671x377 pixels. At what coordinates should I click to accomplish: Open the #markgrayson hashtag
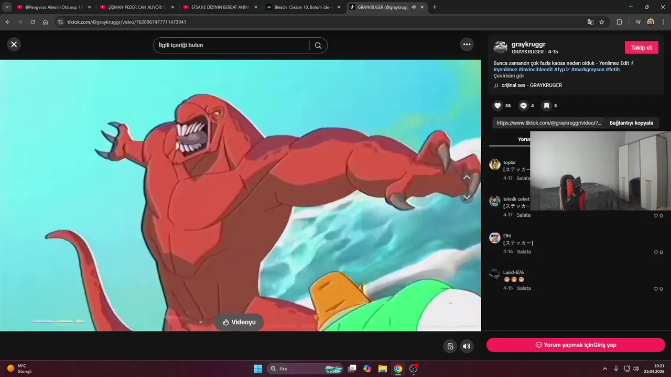tap(588, 70)
